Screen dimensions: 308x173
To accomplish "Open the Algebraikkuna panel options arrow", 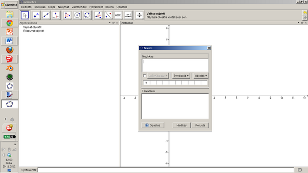I will point(110,23).
